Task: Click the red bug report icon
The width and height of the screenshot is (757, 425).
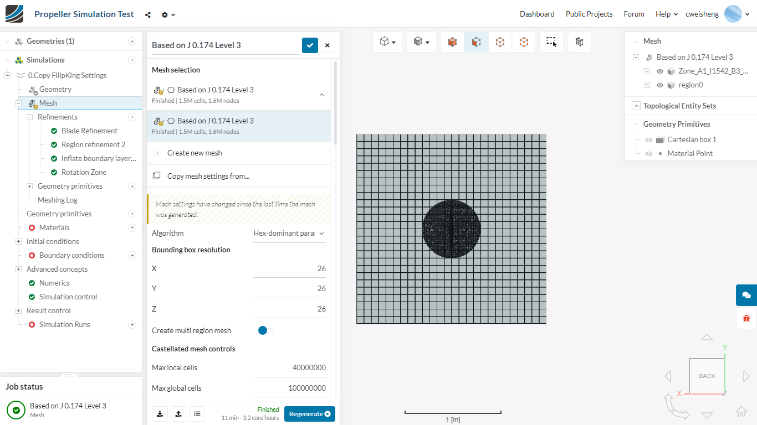Action: (746, 318)
